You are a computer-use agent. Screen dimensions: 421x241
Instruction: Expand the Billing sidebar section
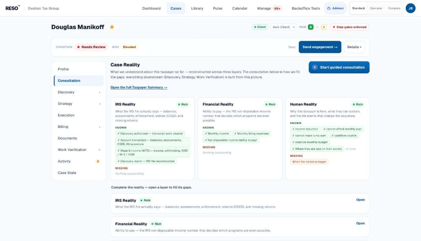coord(79,127)
